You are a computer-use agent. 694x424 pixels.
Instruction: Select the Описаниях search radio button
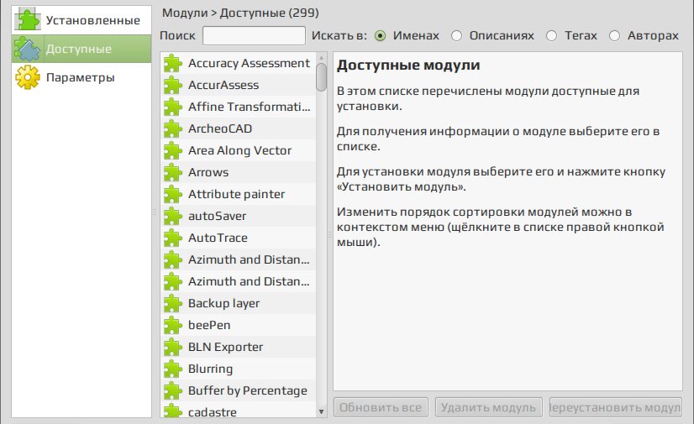(x=456, y=36)
